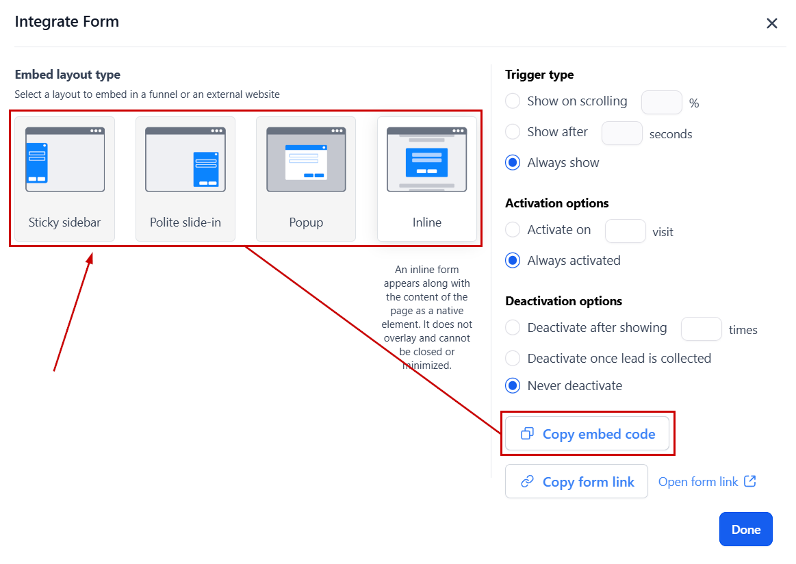Viewport: 796px width, 564px height.
Task: Enable the Activate on visit radio button
Action: [x=513, y=230]
